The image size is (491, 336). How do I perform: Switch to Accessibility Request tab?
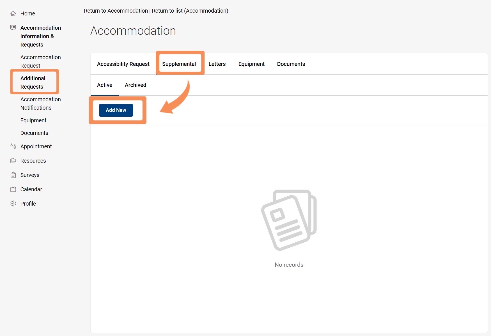point(123,64)
